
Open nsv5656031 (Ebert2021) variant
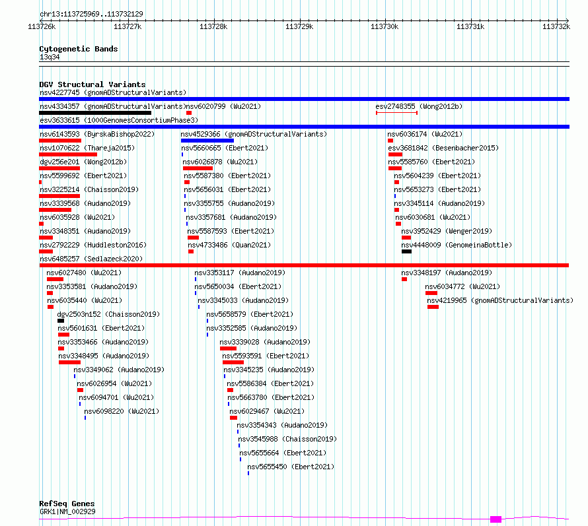pyautogui.click(x=227, y=189)
